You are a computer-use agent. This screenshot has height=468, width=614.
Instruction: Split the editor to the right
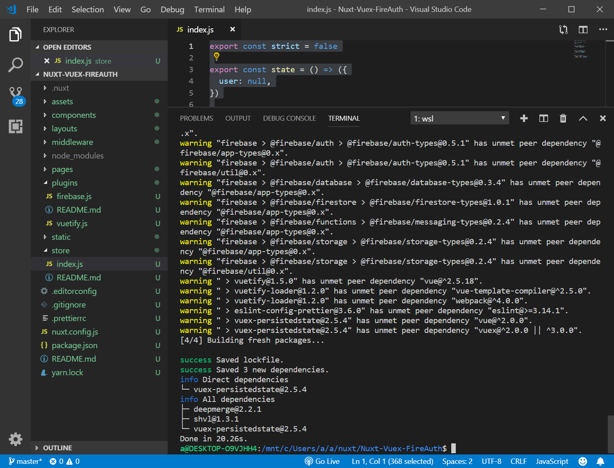coord(583,30)
